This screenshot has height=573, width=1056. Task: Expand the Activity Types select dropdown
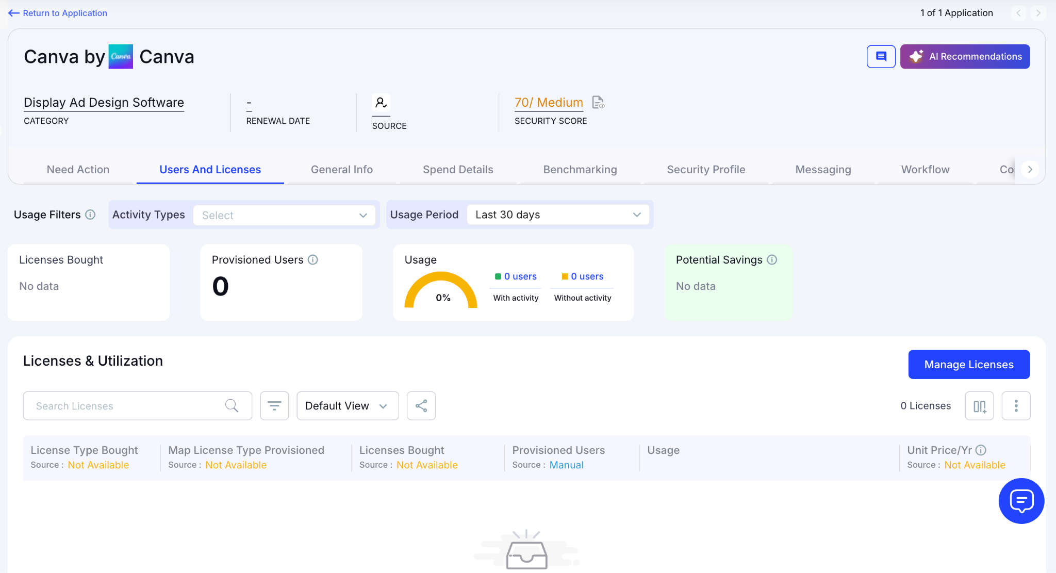click(x=284, y=215)
